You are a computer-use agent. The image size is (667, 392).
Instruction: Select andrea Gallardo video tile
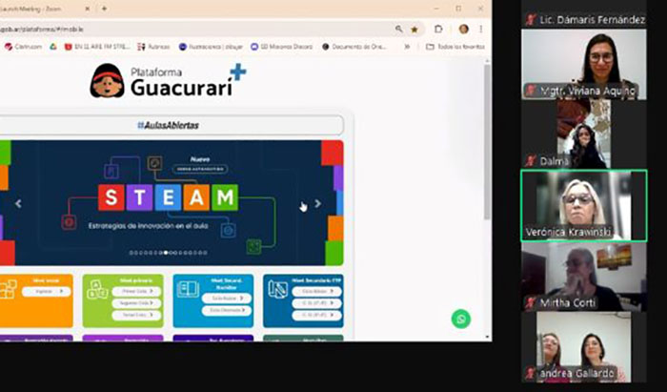[583, 347]
